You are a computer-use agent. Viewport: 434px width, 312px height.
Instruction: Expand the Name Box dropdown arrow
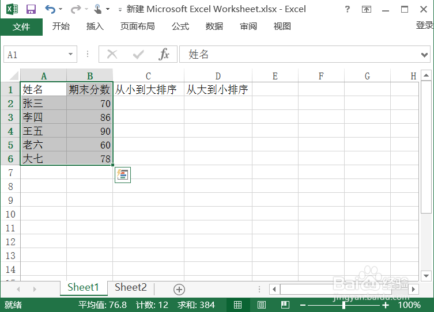pyautogui.click(x=70, y=54)
